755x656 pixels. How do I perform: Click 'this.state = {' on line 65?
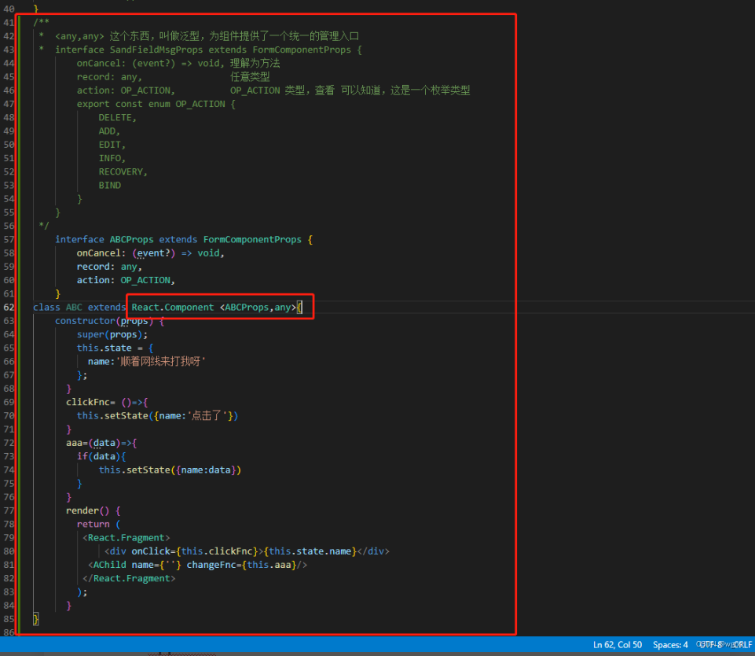coord(115,348)
